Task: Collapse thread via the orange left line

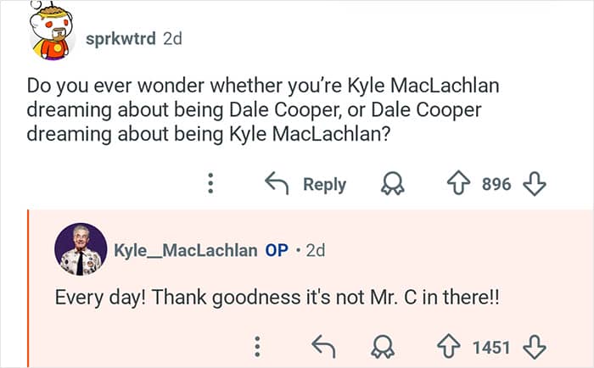Action: point(28,288)
